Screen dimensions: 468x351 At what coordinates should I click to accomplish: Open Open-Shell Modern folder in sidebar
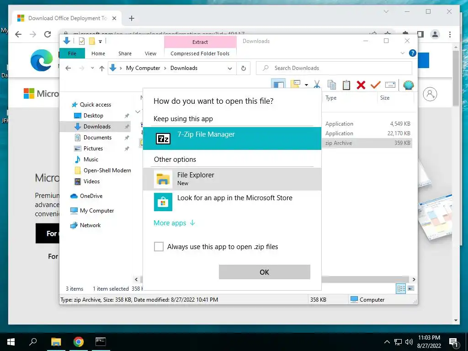[x=107, y=170]
